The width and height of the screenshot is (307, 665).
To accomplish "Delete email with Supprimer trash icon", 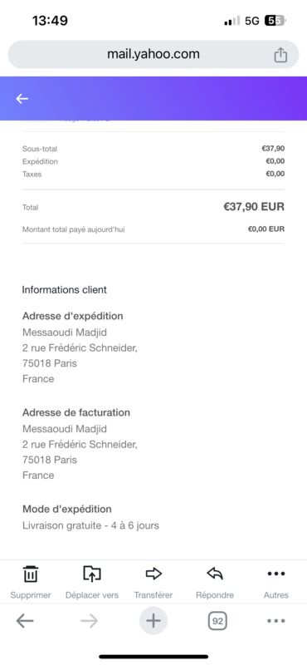I will click(31, 574).
